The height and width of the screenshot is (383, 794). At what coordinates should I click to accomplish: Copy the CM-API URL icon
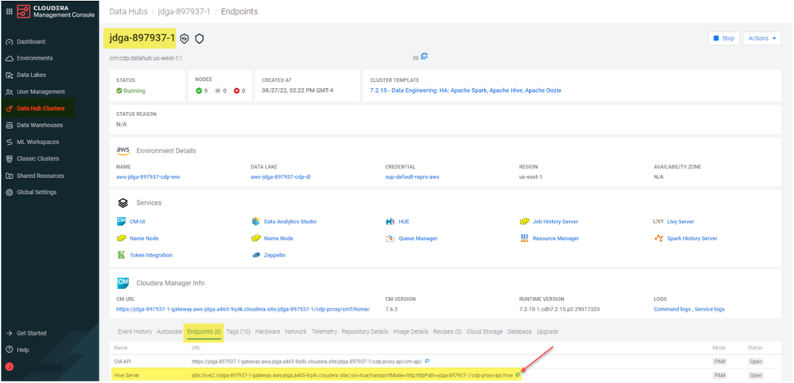(427, 361)
